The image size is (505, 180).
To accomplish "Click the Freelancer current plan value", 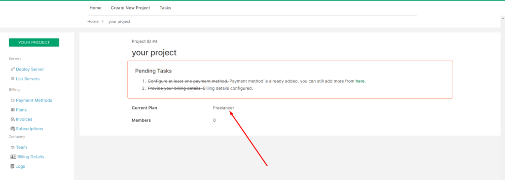I will tap(223, 108).
